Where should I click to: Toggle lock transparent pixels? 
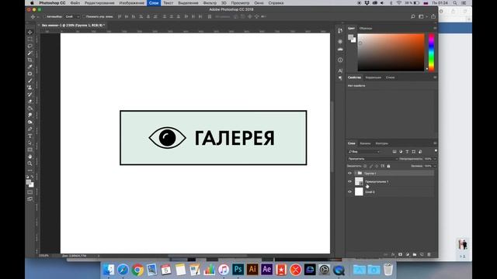click(365, 166)
